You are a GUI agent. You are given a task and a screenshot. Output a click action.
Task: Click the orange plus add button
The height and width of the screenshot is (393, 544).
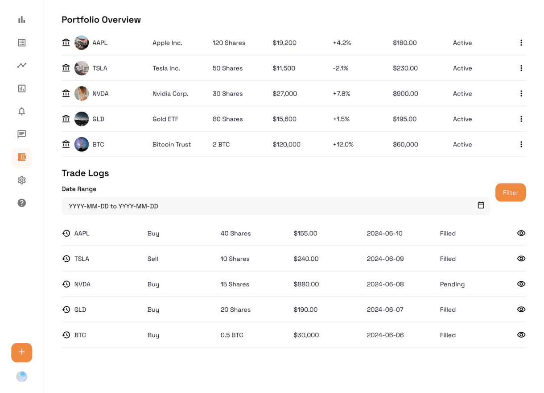point(21,352)
